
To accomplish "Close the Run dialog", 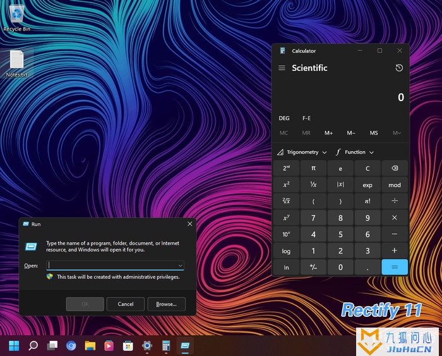I will (x=189, y=224).
